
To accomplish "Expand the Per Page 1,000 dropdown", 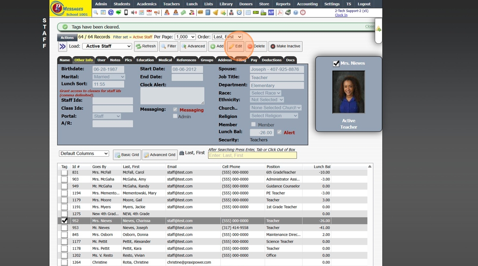I will [x=185, y=37].
